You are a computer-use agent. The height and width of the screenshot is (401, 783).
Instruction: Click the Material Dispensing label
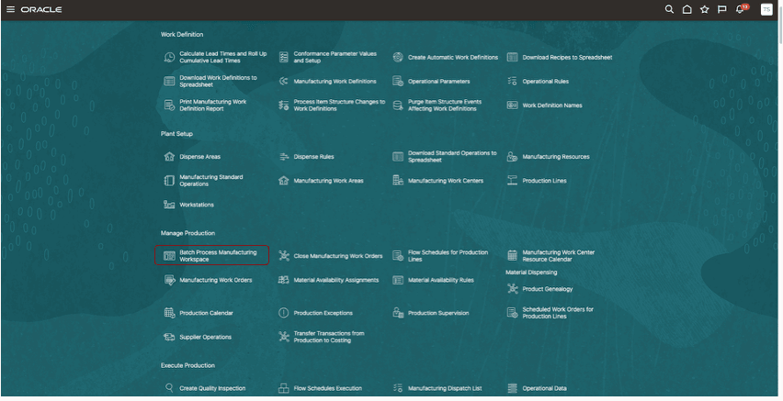click(531, 273)
